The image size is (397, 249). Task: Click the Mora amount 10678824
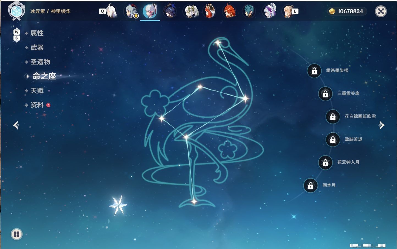351,11
